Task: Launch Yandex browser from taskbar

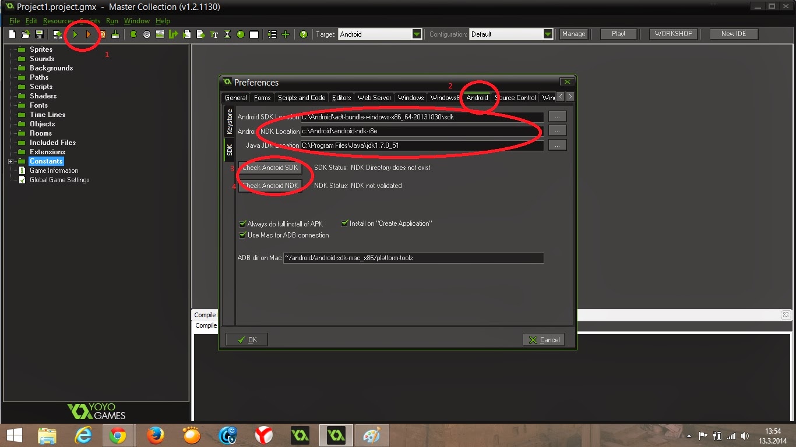Action: click(264, 435)
